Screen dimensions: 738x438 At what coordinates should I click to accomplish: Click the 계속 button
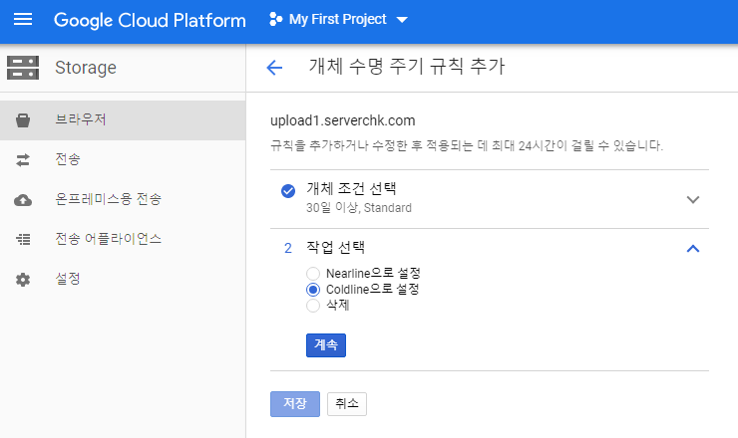[x=326, y=345]
